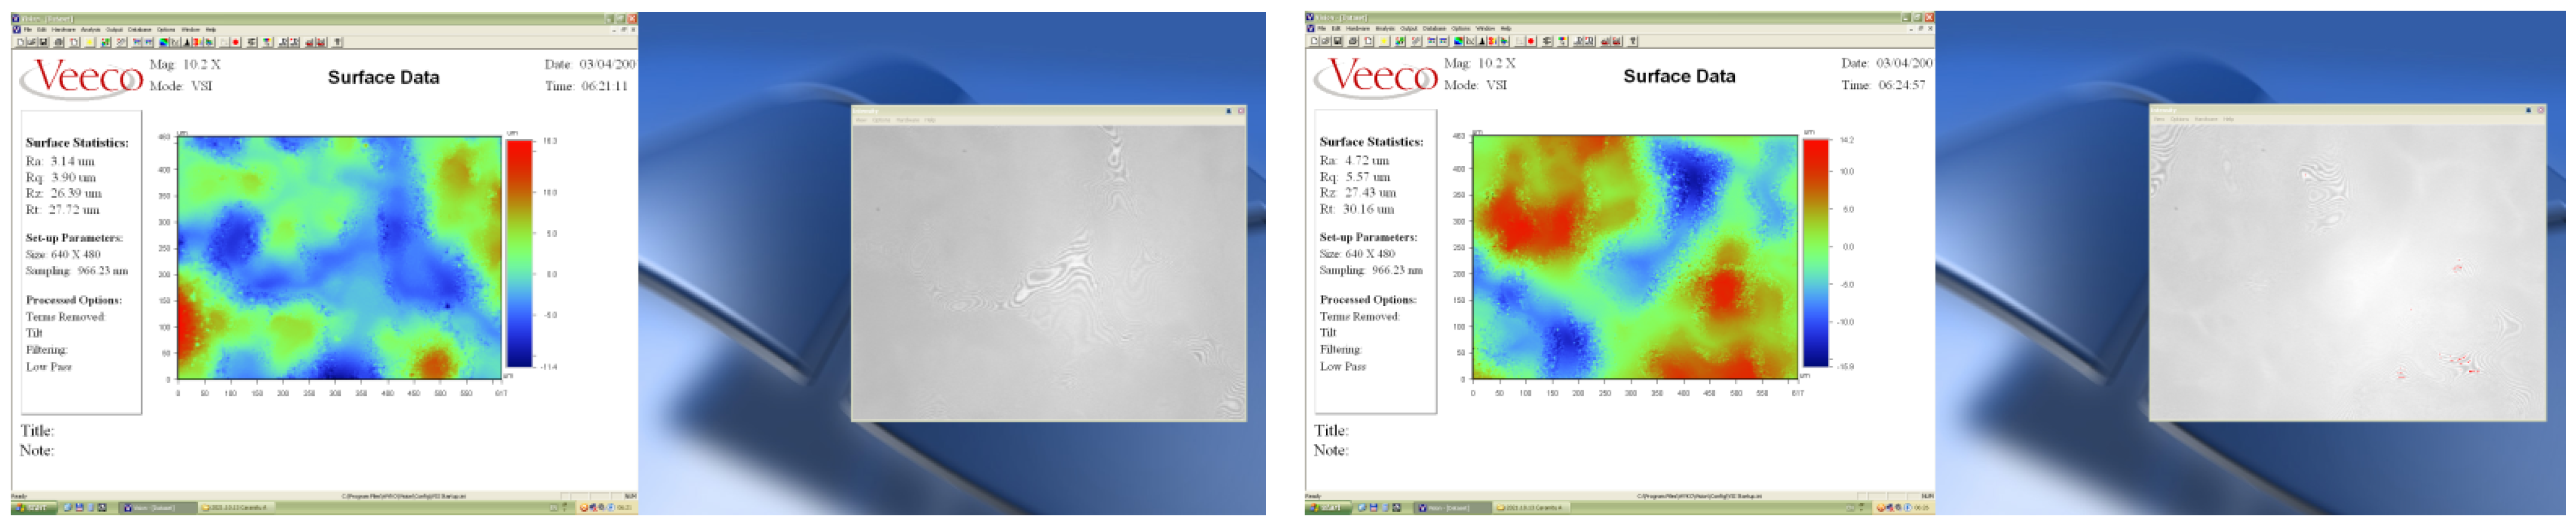
Task: Click grayscale fringe image in right intensity window
Action: [x=2347, y=271]
